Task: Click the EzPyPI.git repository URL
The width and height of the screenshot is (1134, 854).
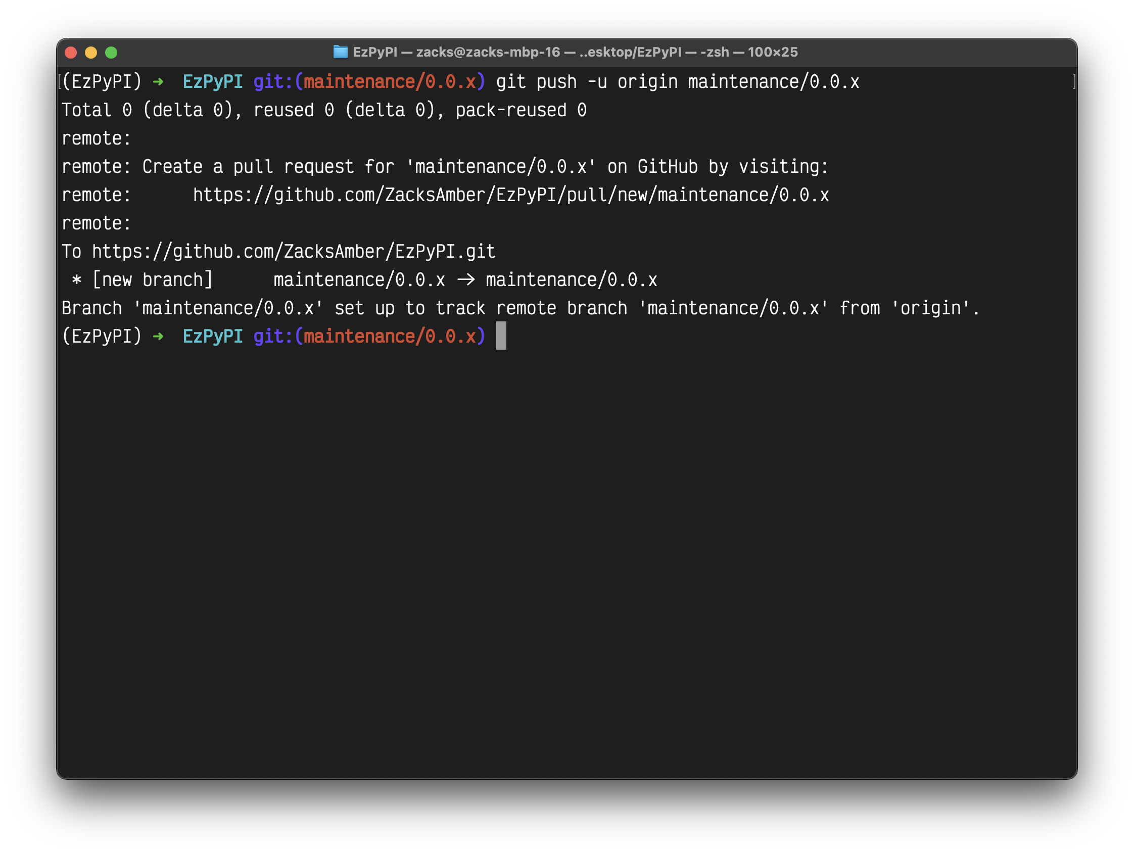Action: click(293, 252)
